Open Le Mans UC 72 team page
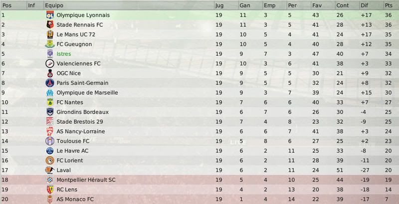Screen dimensions: 399x204 (x=76, y=34)
